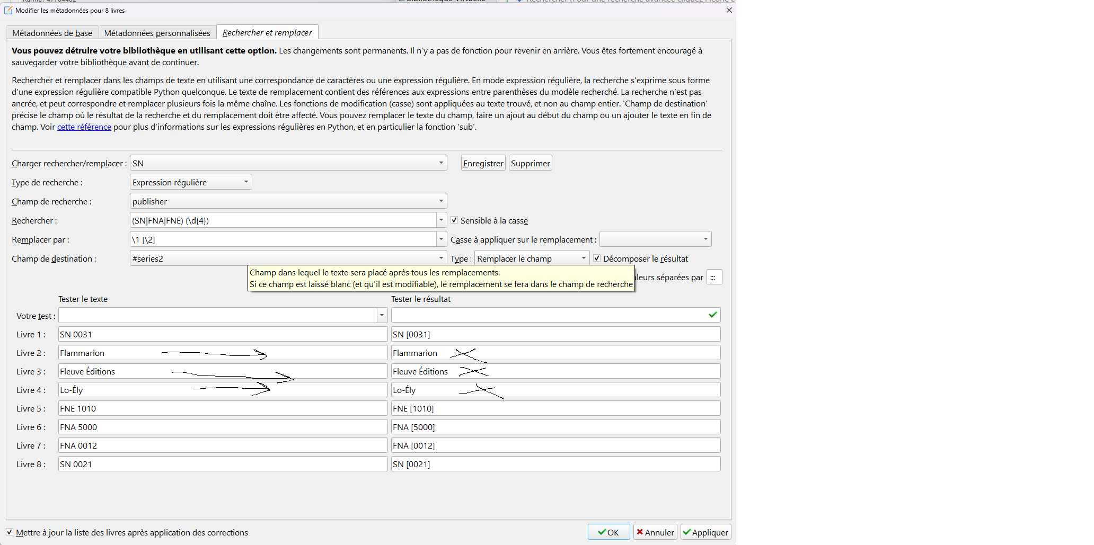1094x545 pixels.
Task: Close the Modifier les métadonnées dialog
Action: [x=729, y=10]
